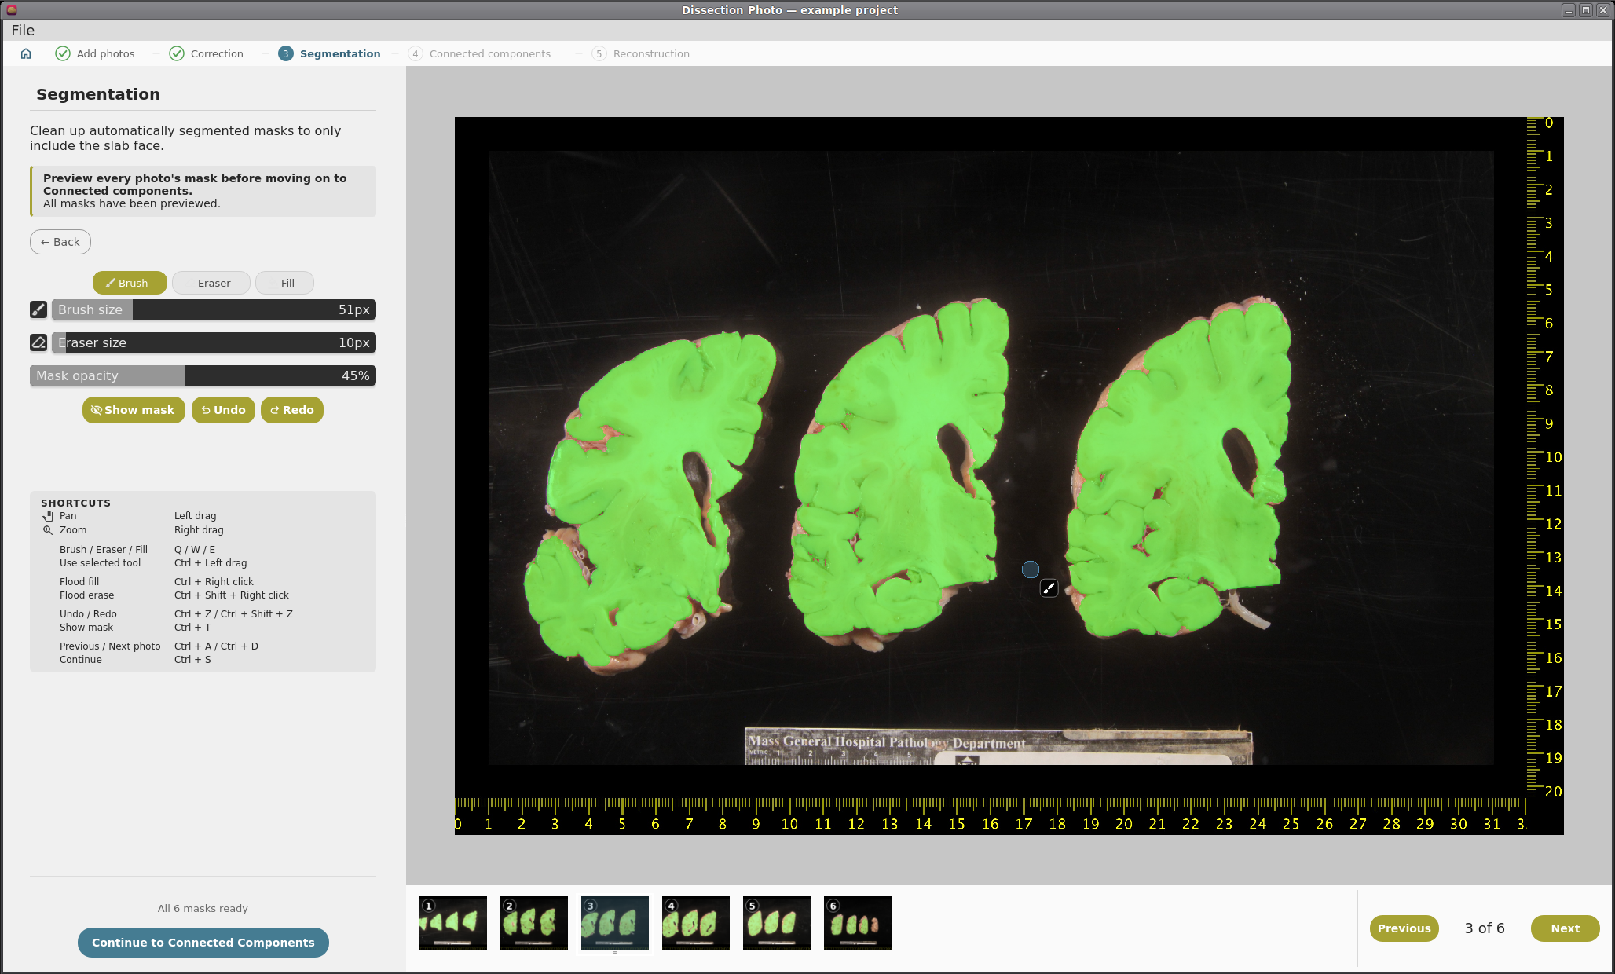
Task: Toggle Show mask visibility
Action: coord(134,410)
